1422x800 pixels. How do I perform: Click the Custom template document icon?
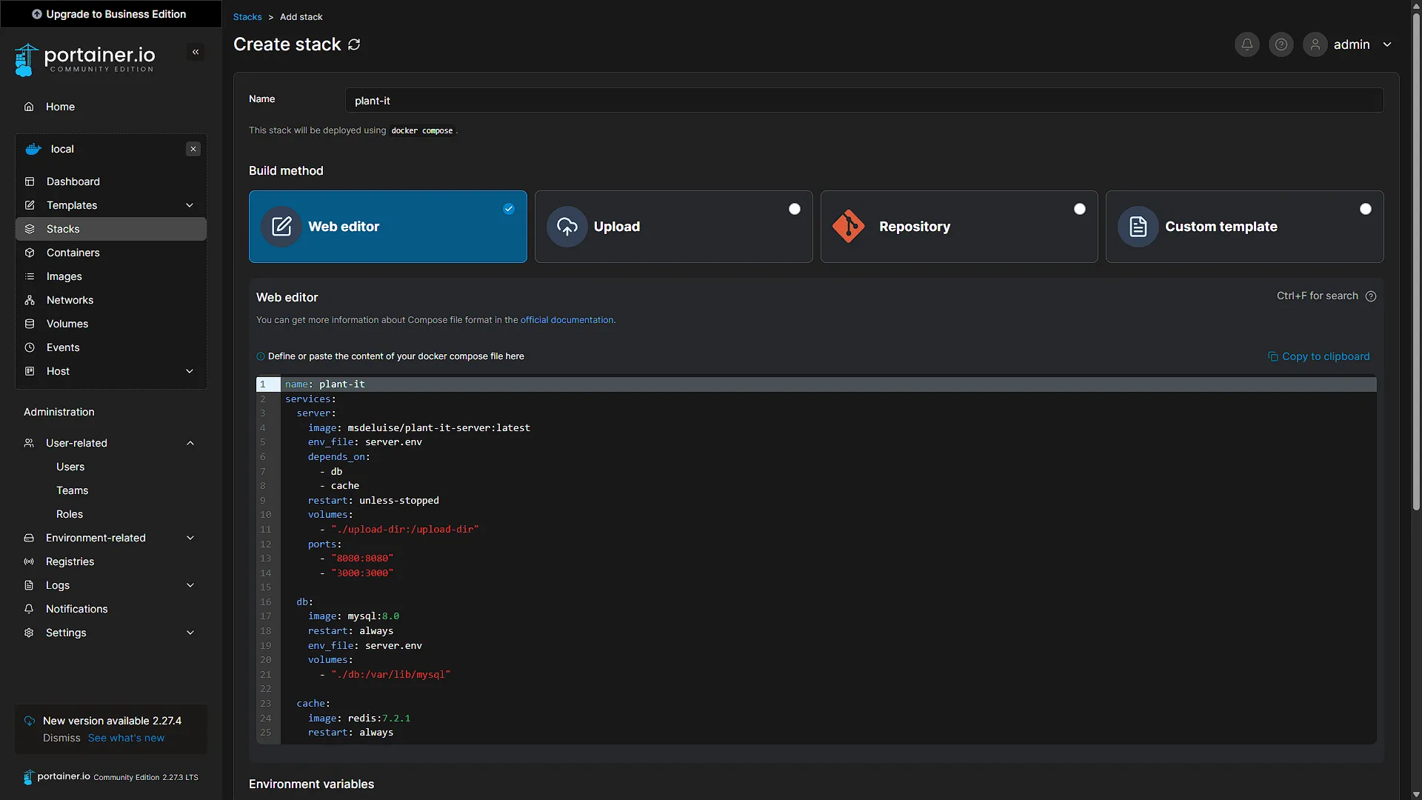click(x=1138, y=227)
